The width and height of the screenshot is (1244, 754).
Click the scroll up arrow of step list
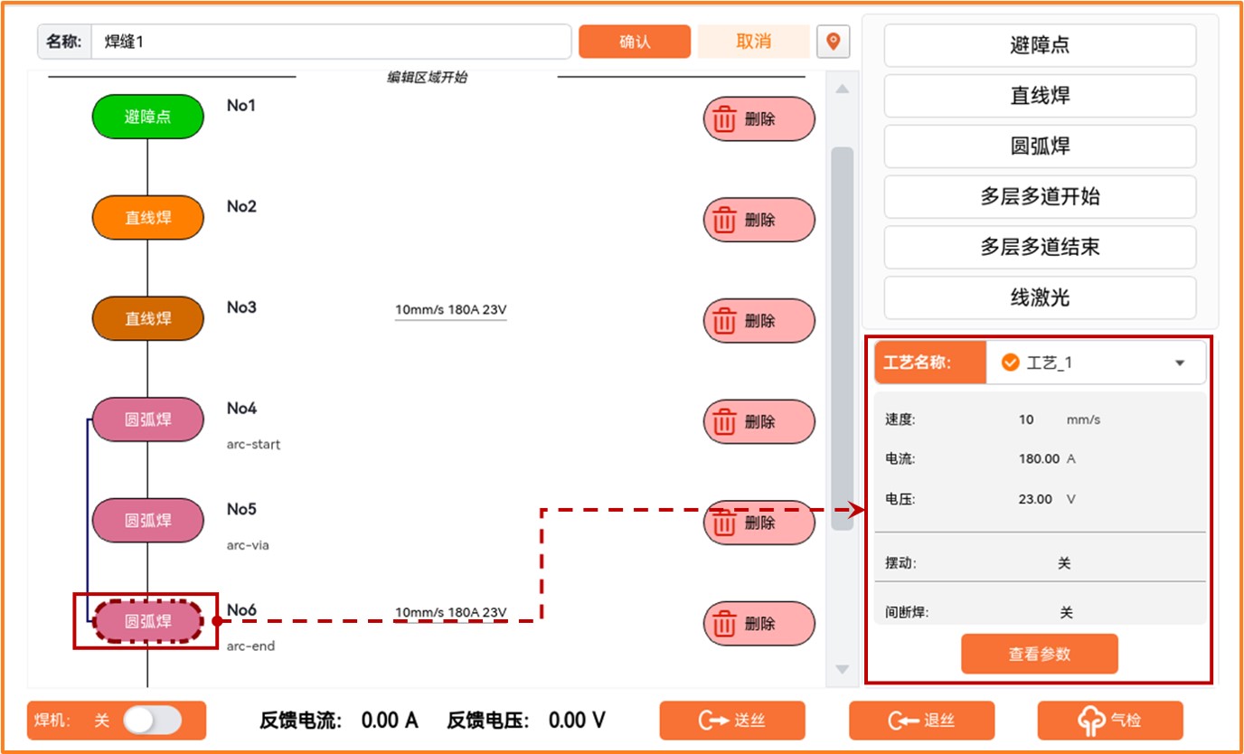pyautogui.click(x=842, y=89)
